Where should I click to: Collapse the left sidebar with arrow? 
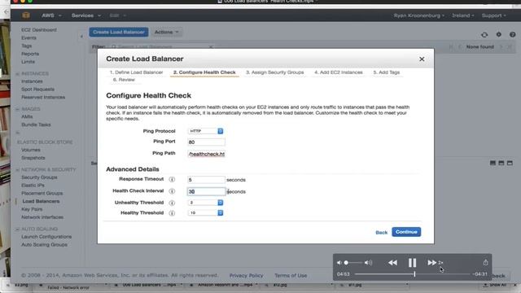[x=81, y=37]
